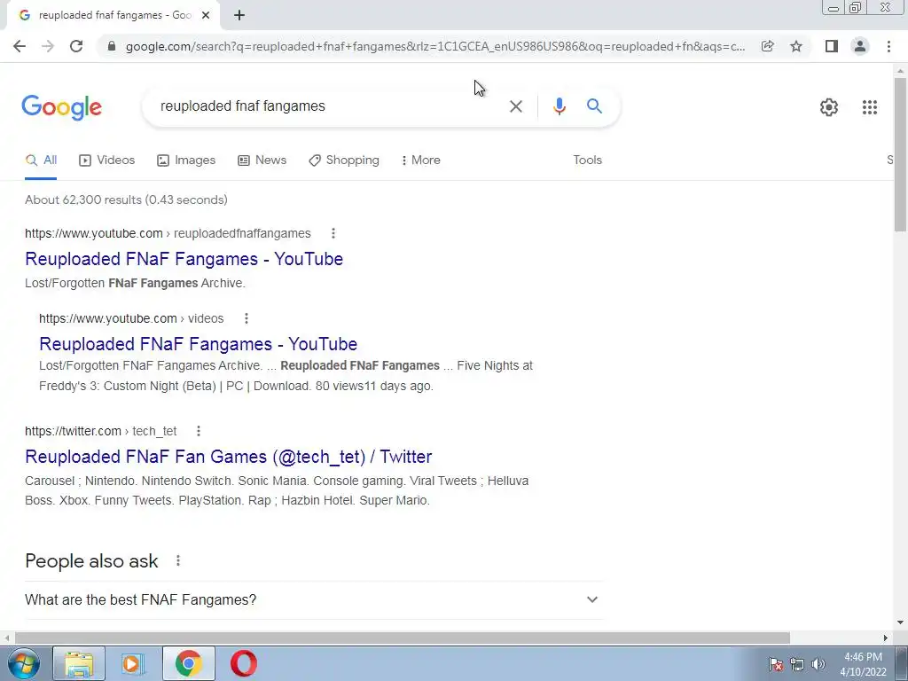The height and width of the screenshot is (681, 908).
Task: Open the Google apps grid icon
Action: coord(870,107)
